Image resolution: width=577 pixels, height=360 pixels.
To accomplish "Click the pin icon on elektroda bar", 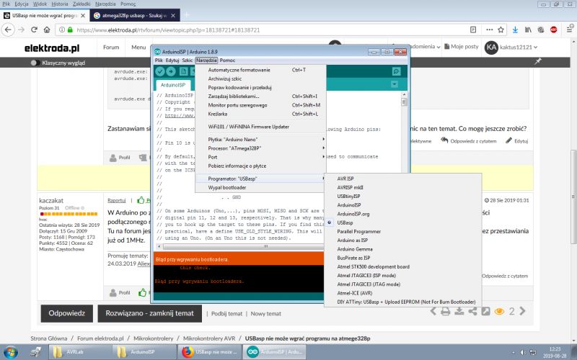I will [x=538, y=61].
